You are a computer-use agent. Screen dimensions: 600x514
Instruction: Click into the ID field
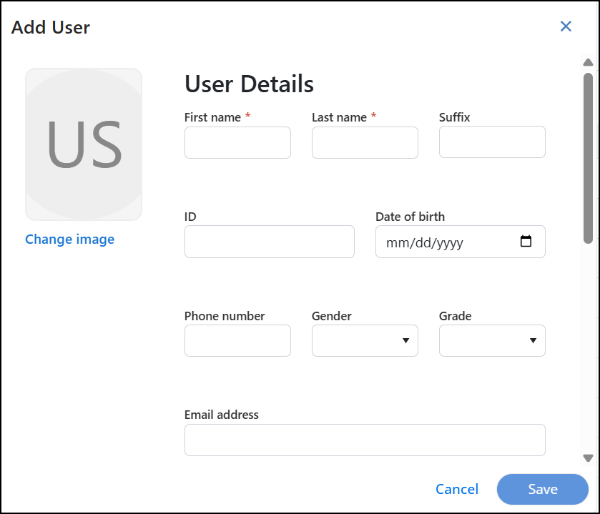270,242
